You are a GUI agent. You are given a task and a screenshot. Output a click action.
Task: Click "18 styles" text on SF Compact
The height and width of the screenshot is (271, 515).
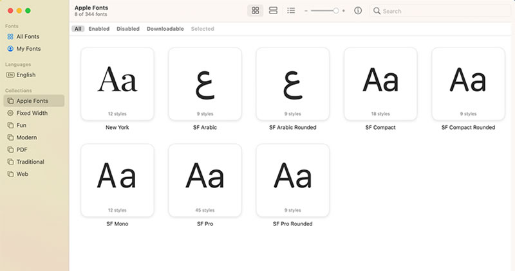(380, 114)
